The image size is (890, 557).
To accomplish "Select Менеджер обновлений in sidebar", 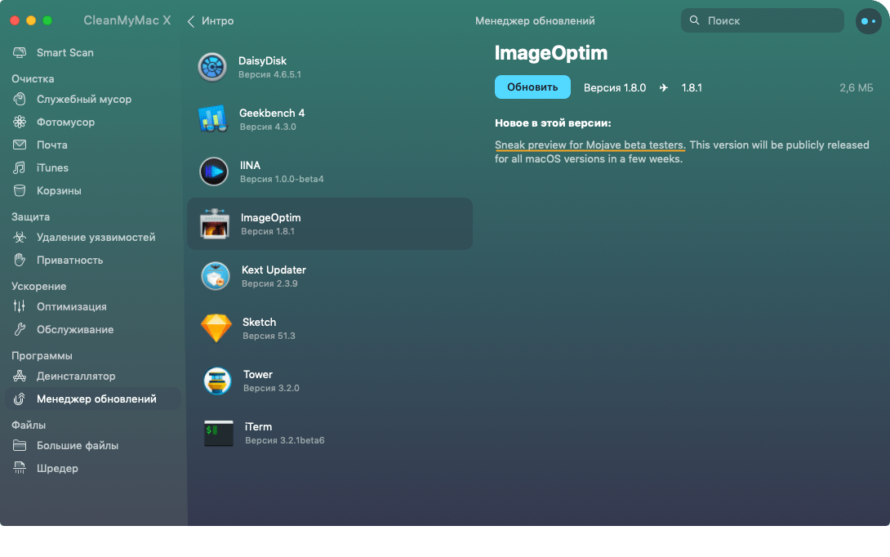I will [x=92, y=399].
